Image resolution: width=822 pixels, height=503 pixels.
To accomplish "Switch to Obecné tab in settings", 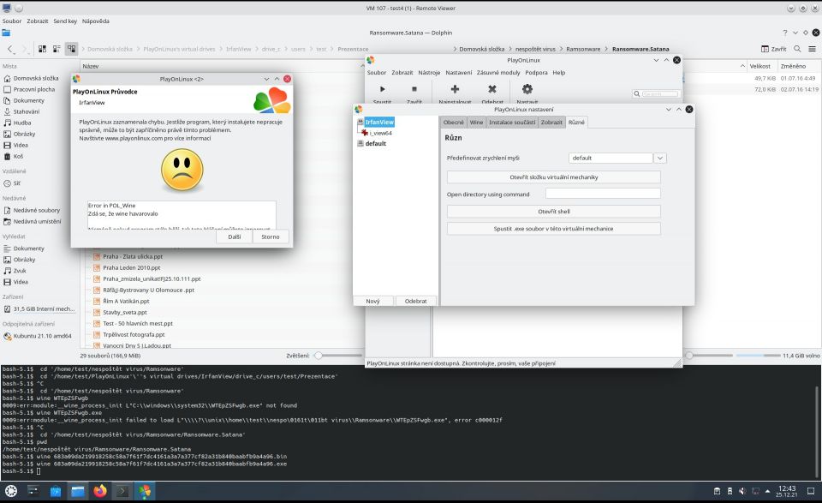I will (454, 123).
